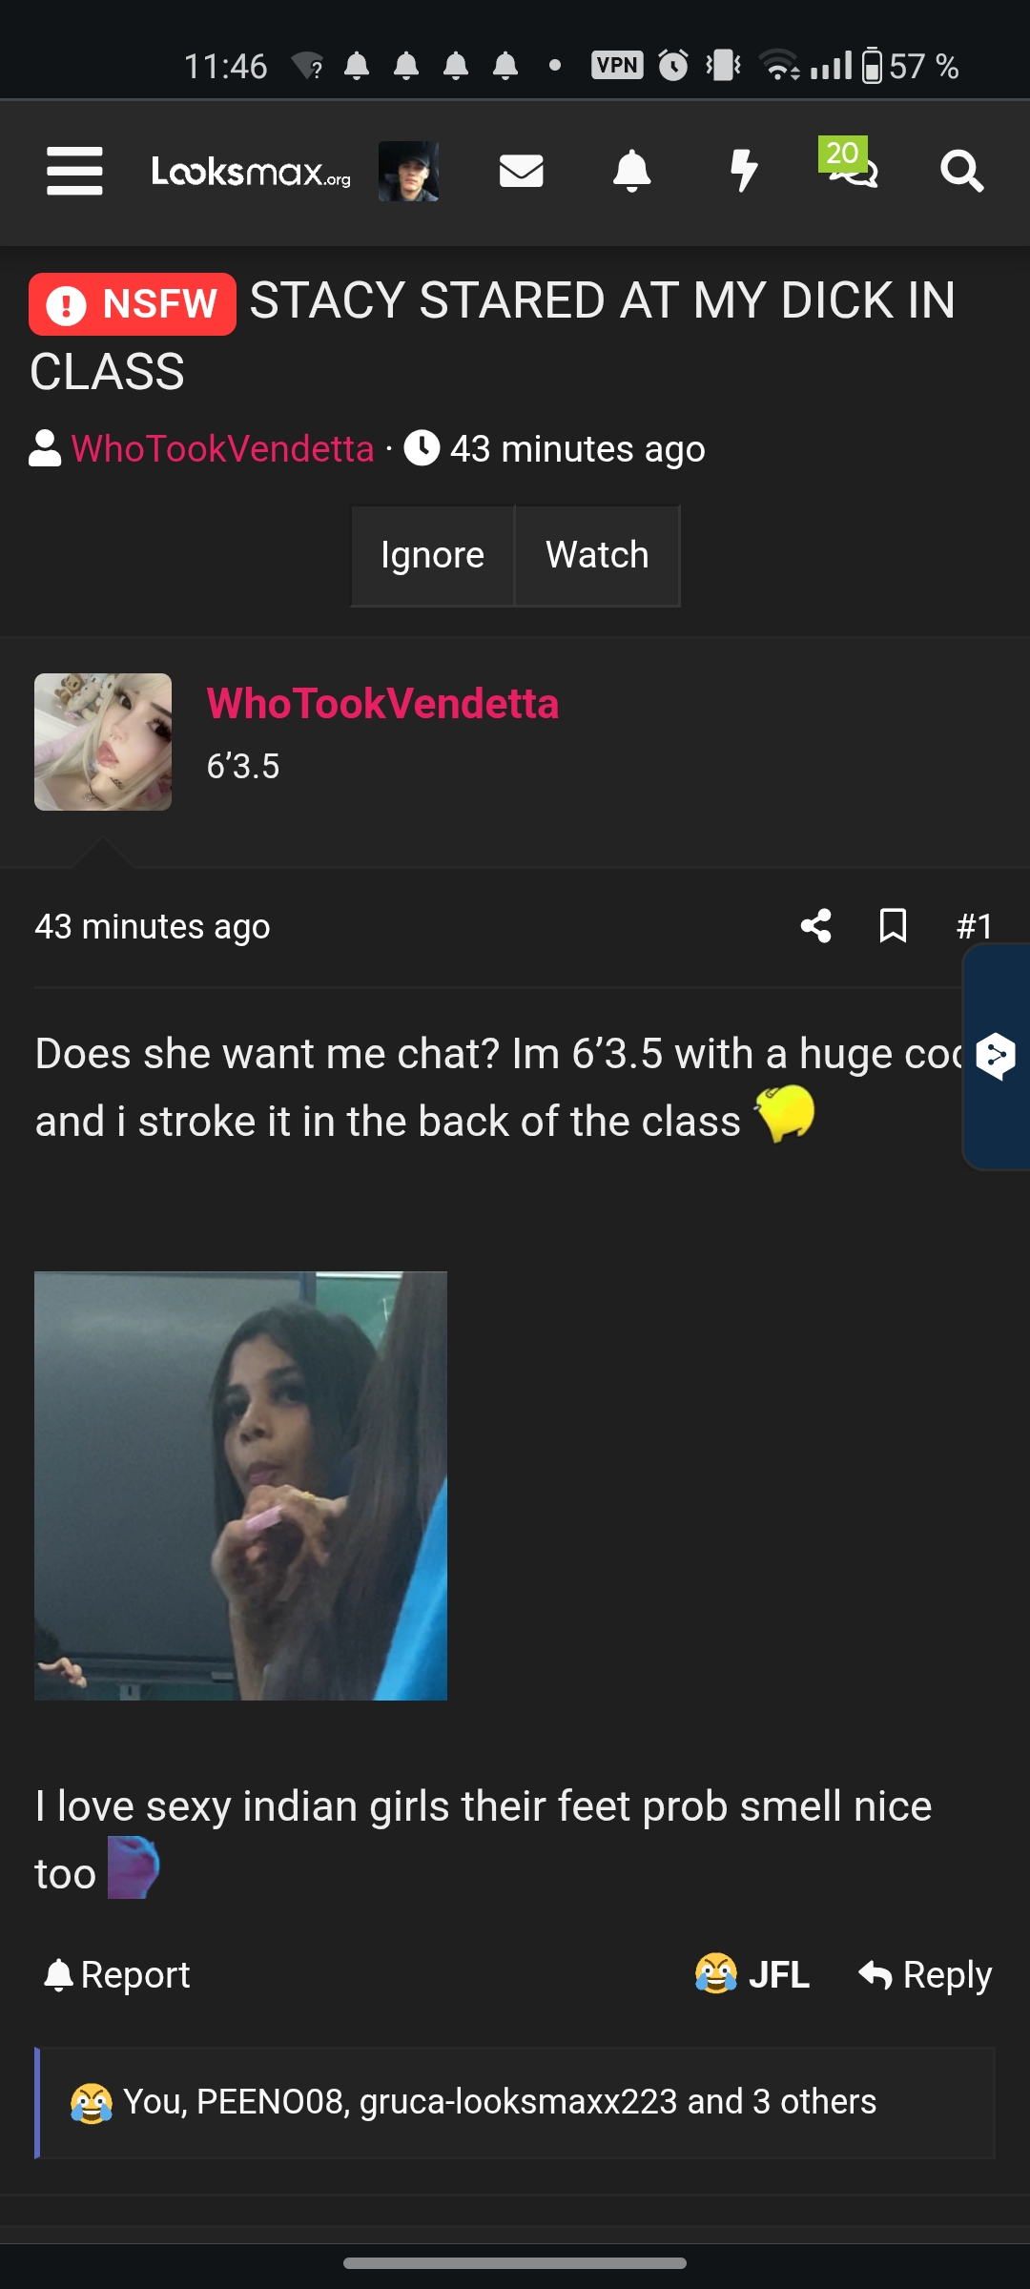Open the lightning bolt what's new icon
The image size is (1030, 2289).
pos(743,172)
